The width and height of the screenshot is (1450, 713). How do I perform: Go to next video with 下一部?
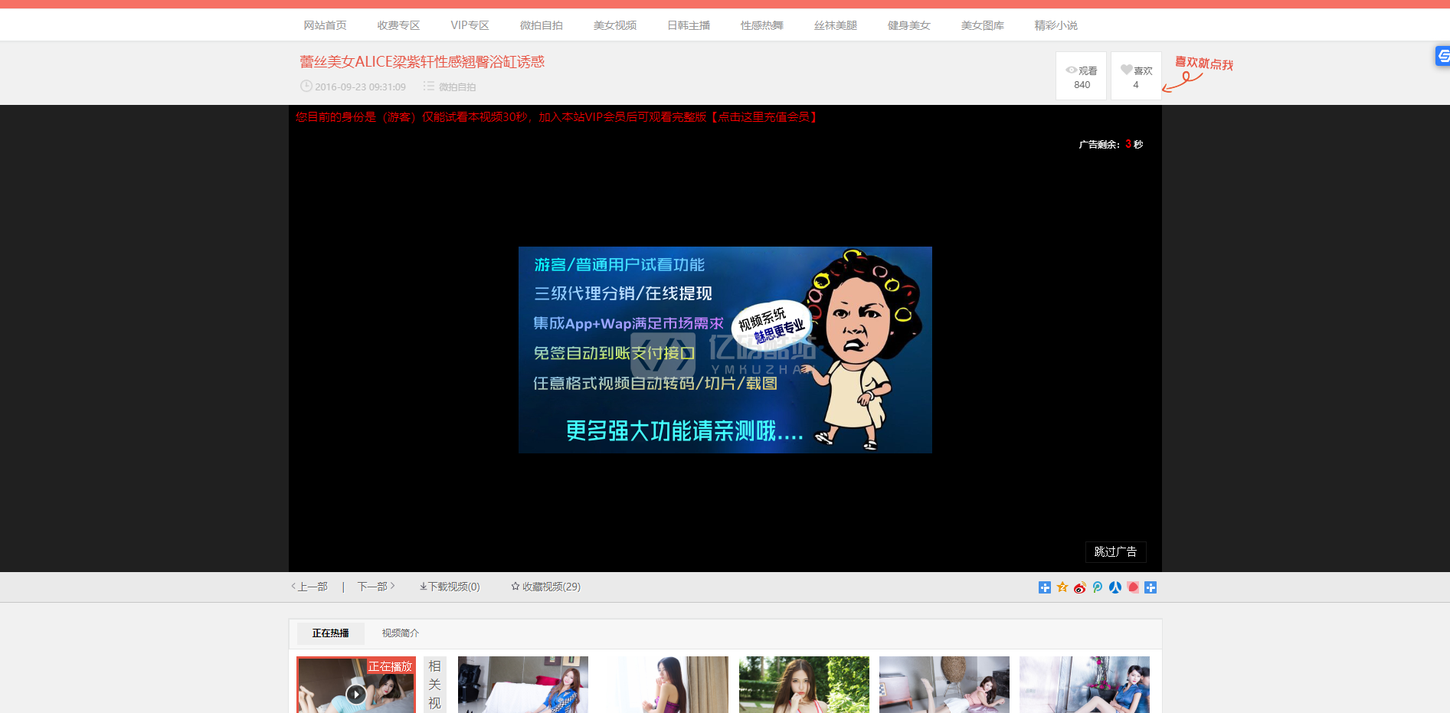(x=375, y=587)
